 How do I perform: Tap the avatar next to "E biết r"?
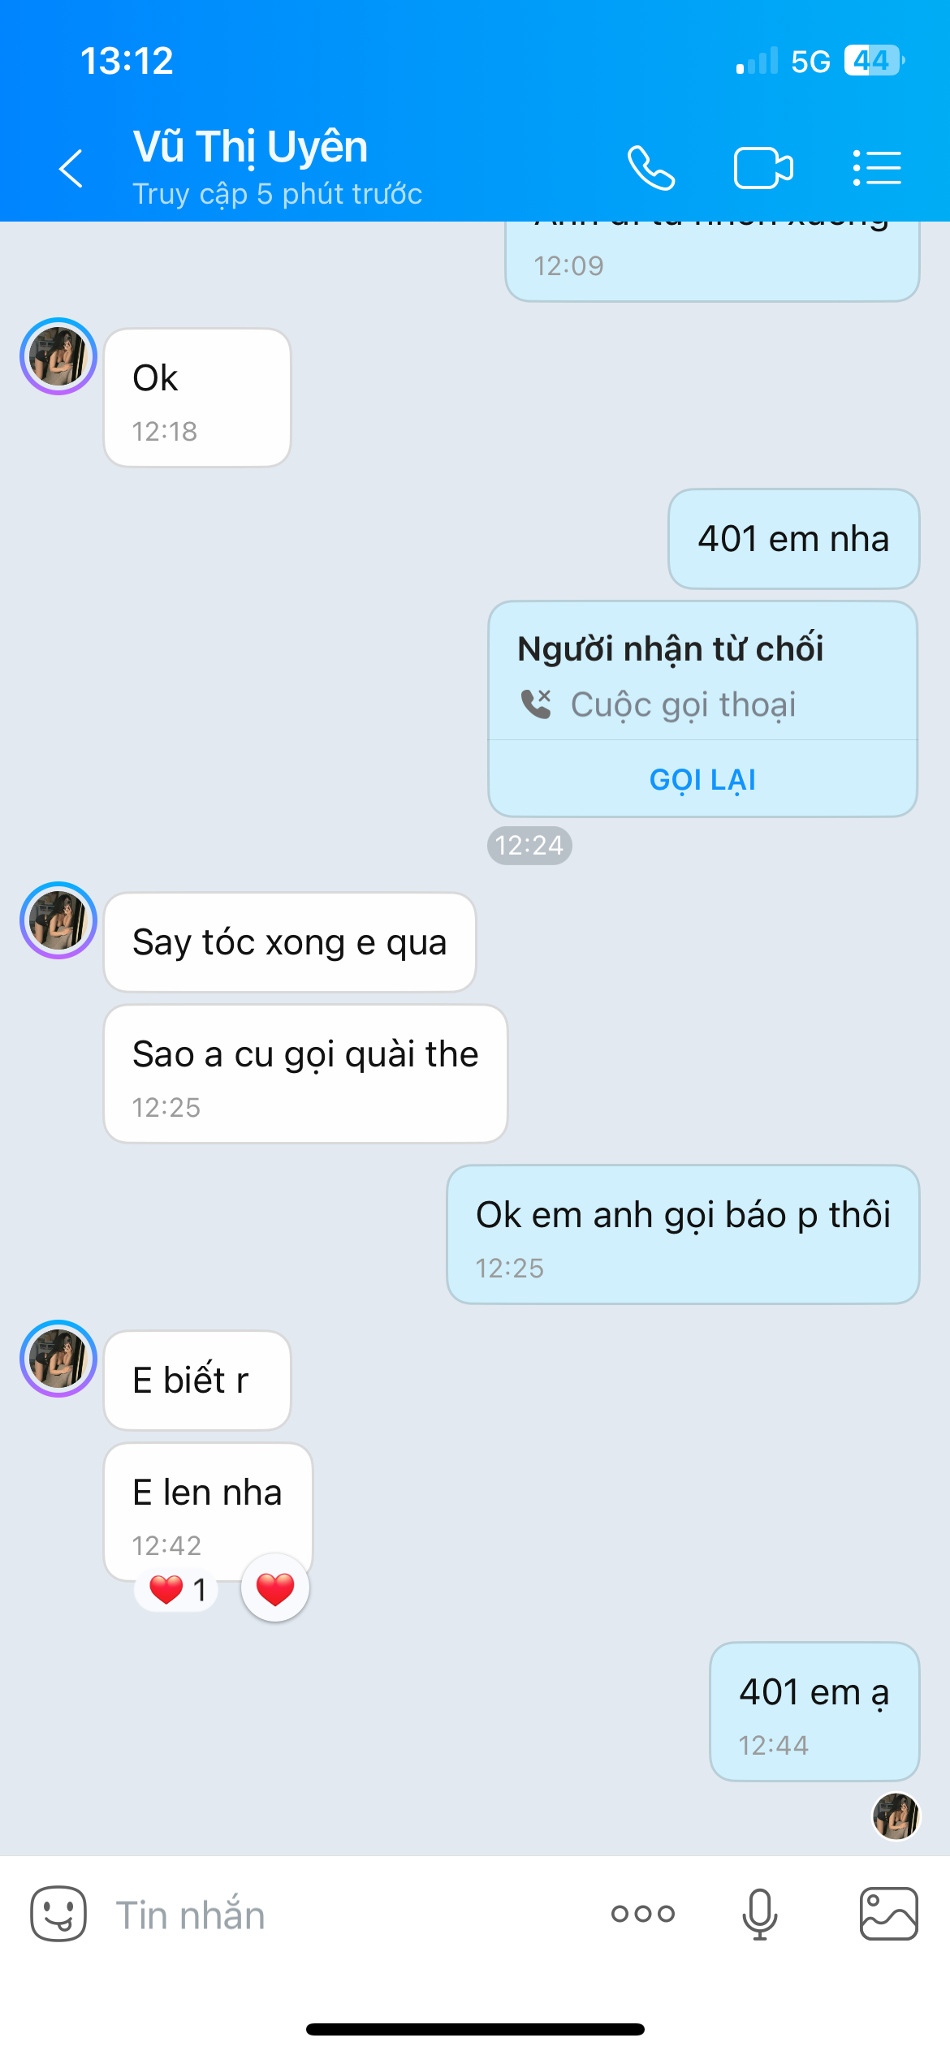[58, 1359]
